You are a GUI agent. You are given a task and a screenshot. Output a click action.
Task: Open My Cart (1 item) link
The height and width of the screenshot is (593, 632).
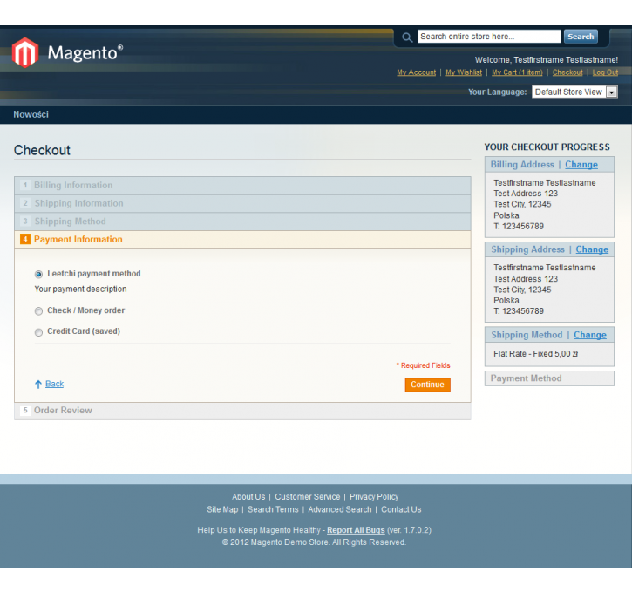517,72
